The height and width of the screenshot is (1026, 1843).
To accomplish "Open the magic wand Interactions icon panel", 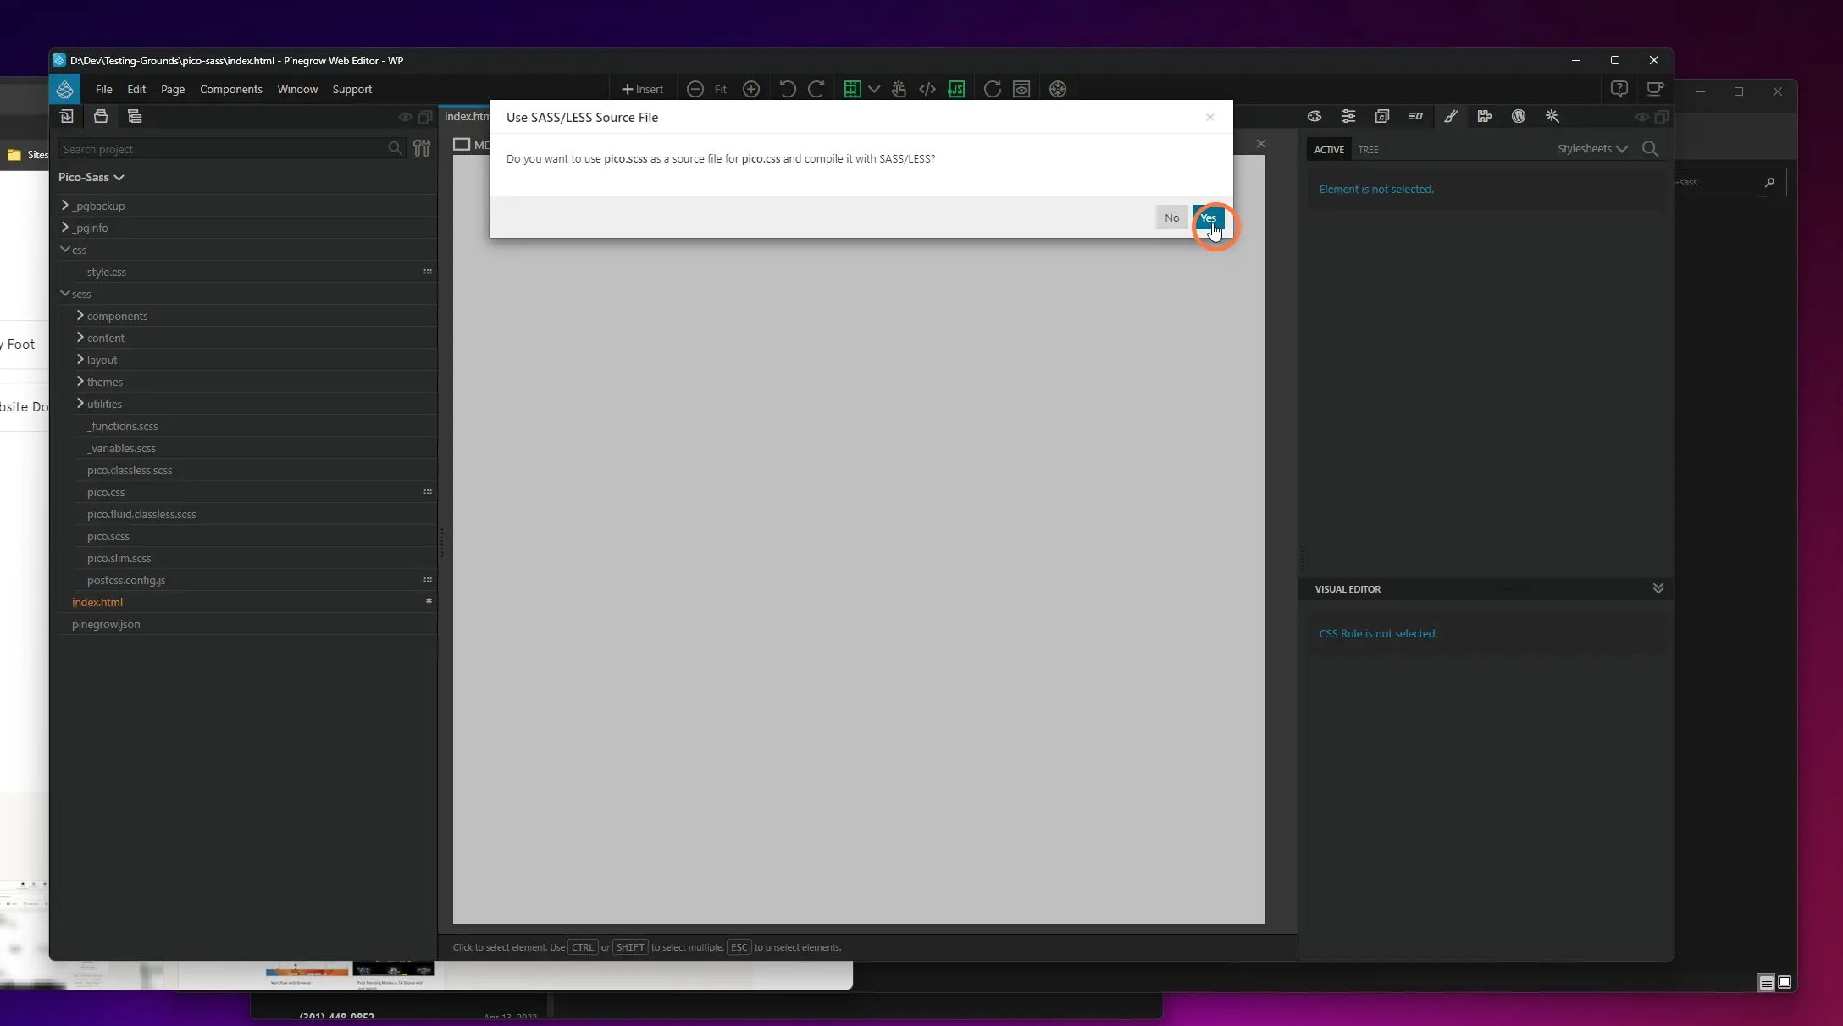I will (1552, 116).
